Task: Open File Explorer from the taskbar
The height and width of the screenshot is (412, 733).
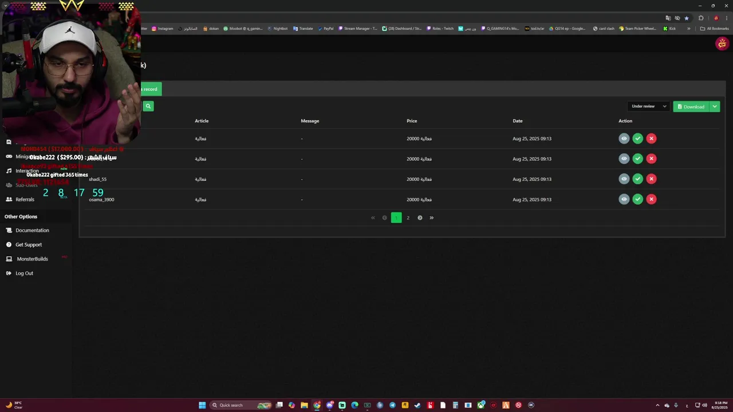Action: (304, 405)
